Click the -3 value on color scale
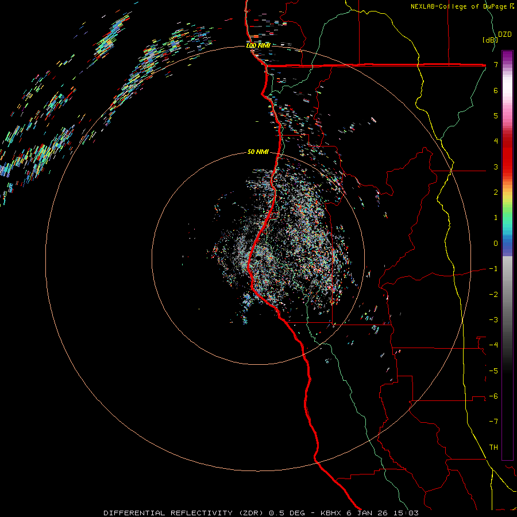The height and width of the screenshot is (517, 517). point(493,320)
